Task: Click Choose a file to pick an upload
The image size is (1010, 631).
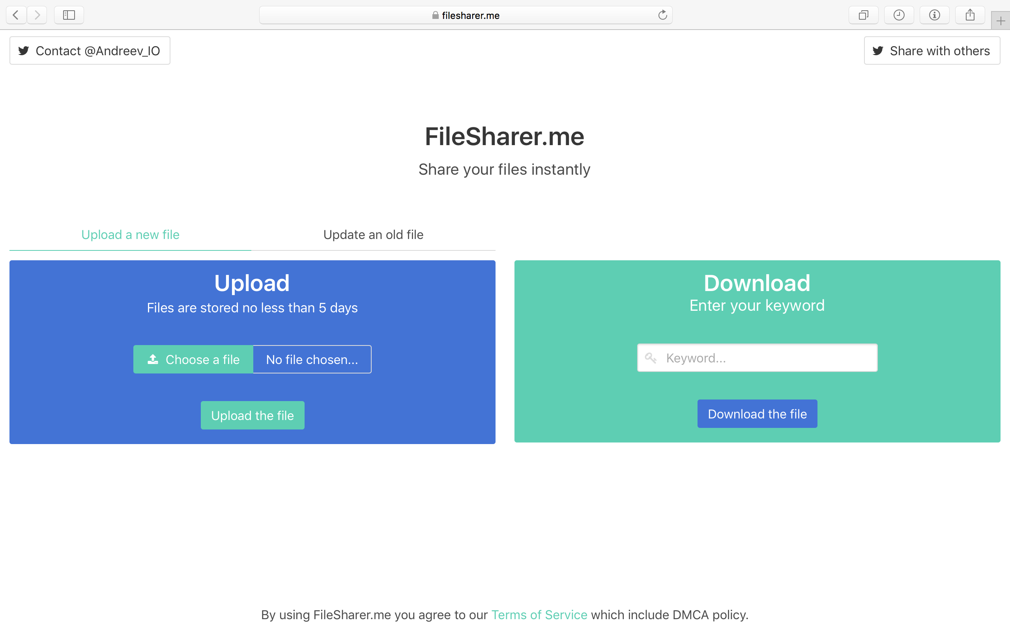Action: (x=193, y=359)
